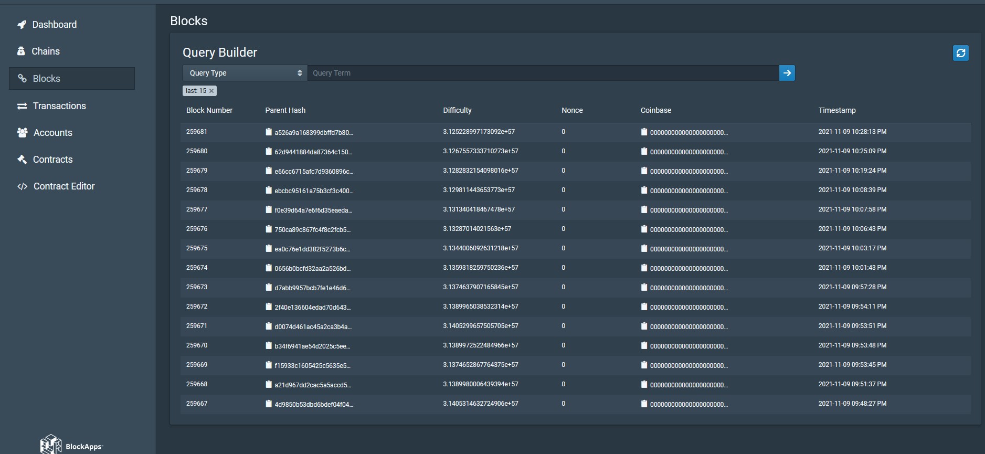
Task: Select block number 259681
Action: 197,132
